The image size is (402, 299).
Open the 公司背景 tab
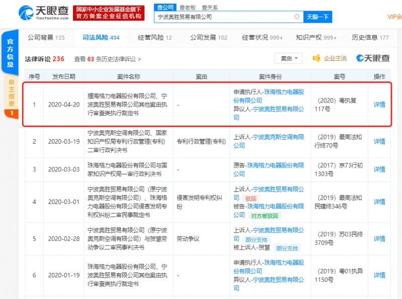(x=46, y=38)
